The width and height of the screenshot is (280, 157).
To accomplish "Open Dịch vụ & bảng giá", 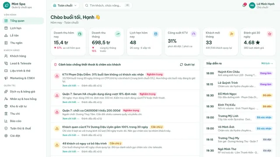I will (x=23, y=92).
